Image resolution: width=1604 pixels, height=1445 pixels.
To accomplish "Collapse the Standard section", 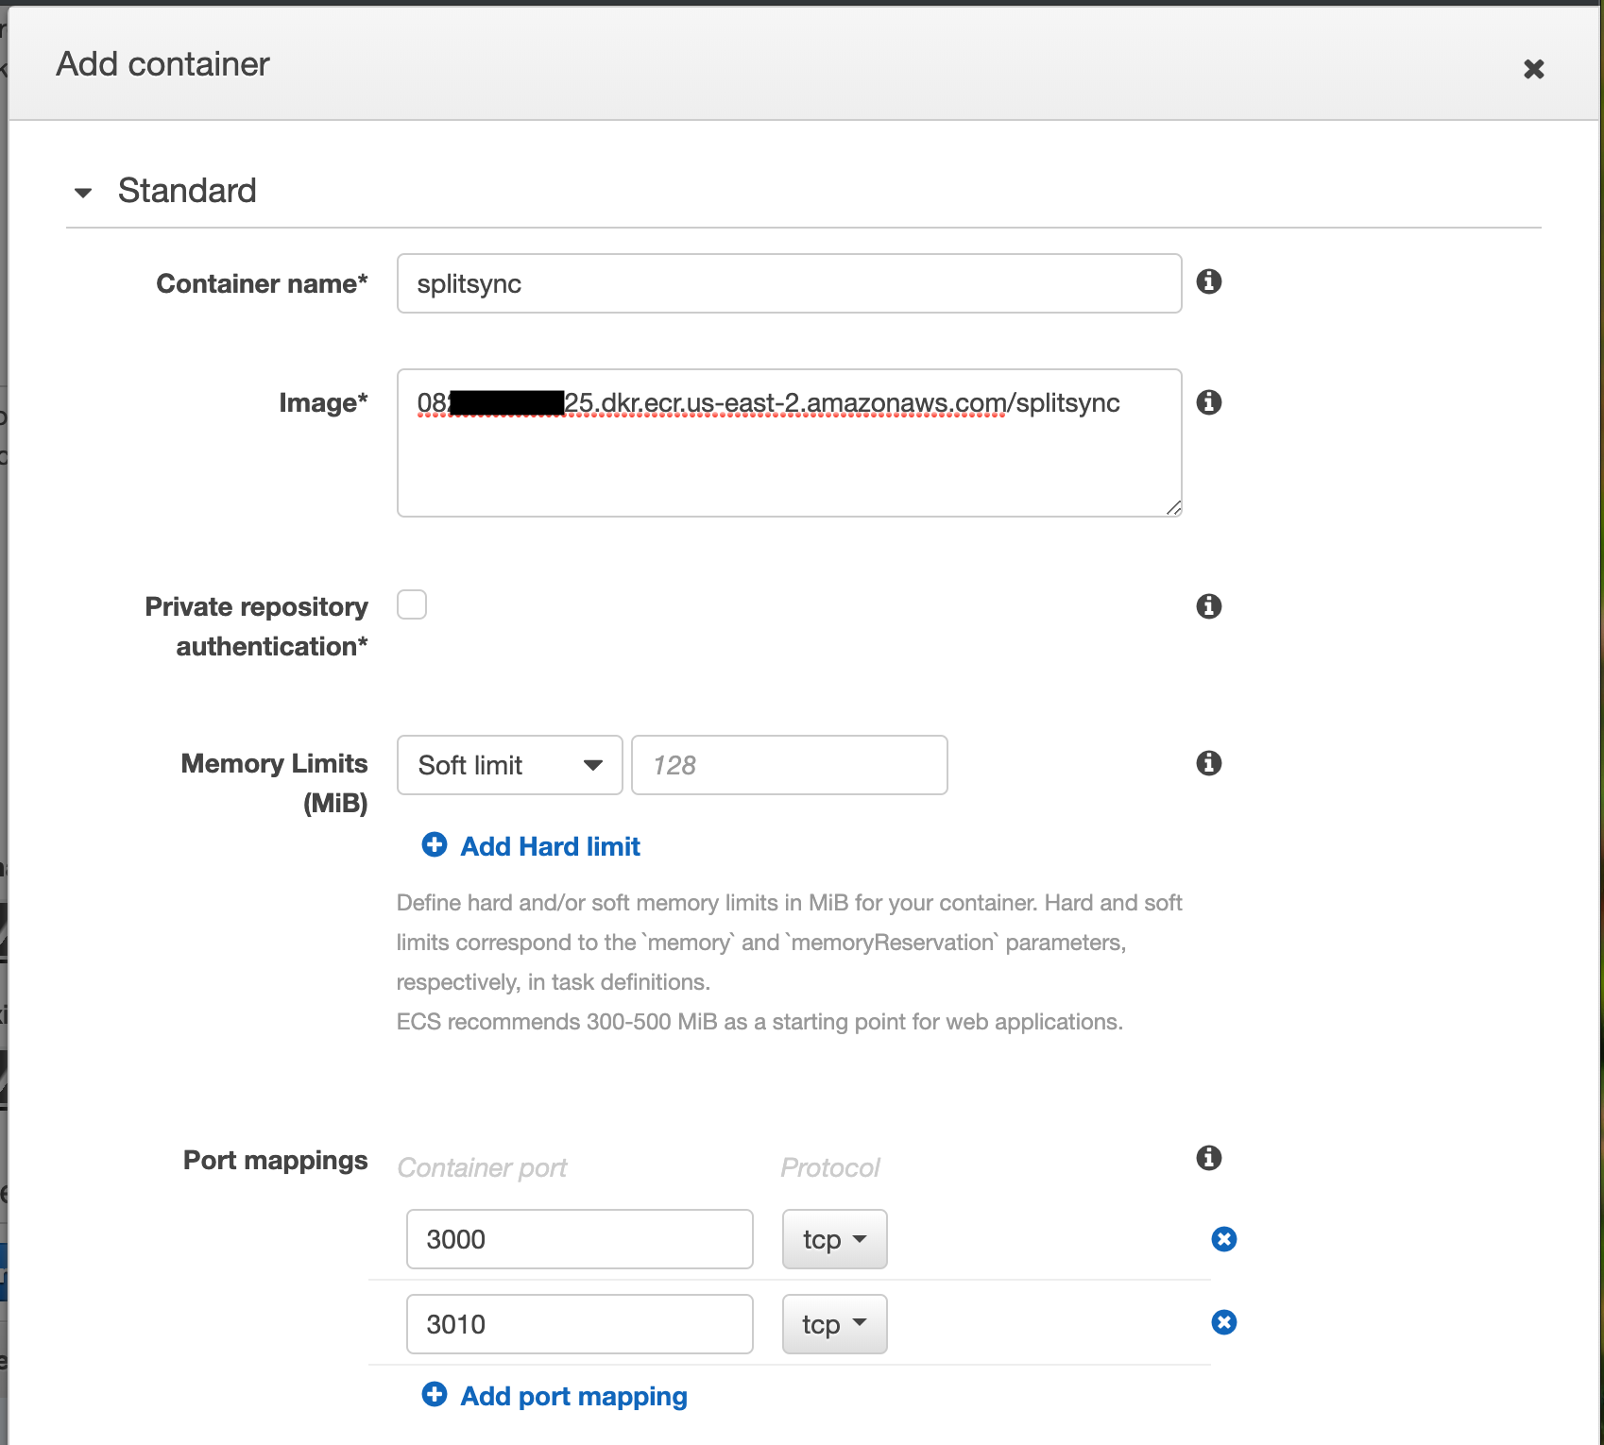I will coord(83,192).
